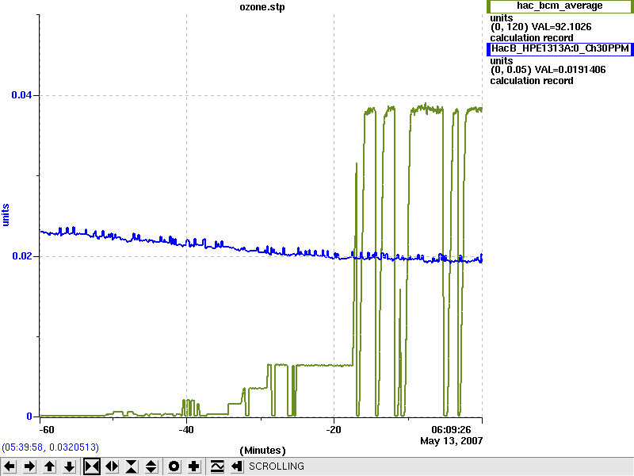Click the pan up arrow button
The height and width of the screenshot is (476, 634).
tap(49, 466)
